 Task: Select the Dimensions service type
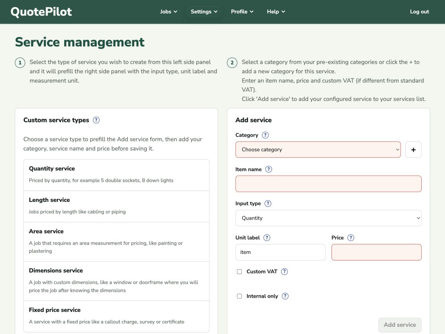click(x=116, y=281)
